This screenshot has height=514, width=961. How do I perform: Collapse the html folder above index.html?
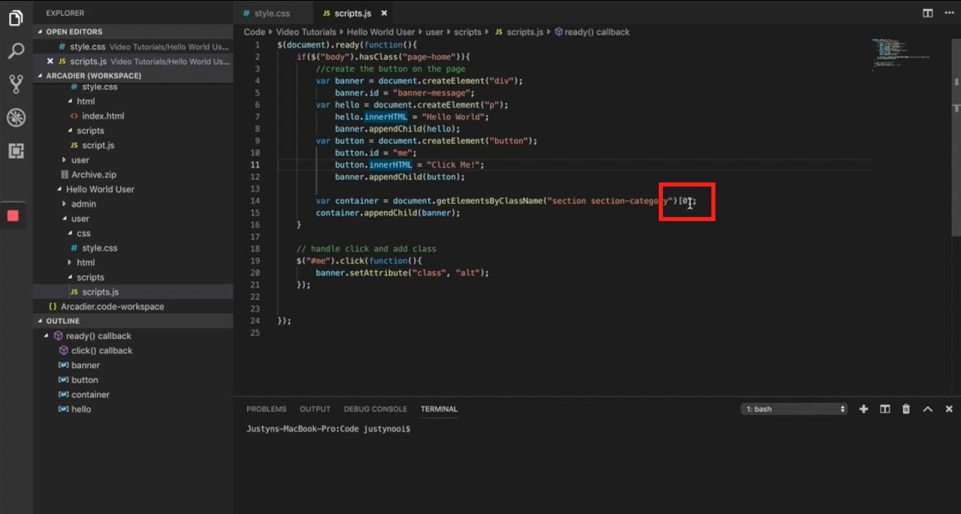click(86, 101)
